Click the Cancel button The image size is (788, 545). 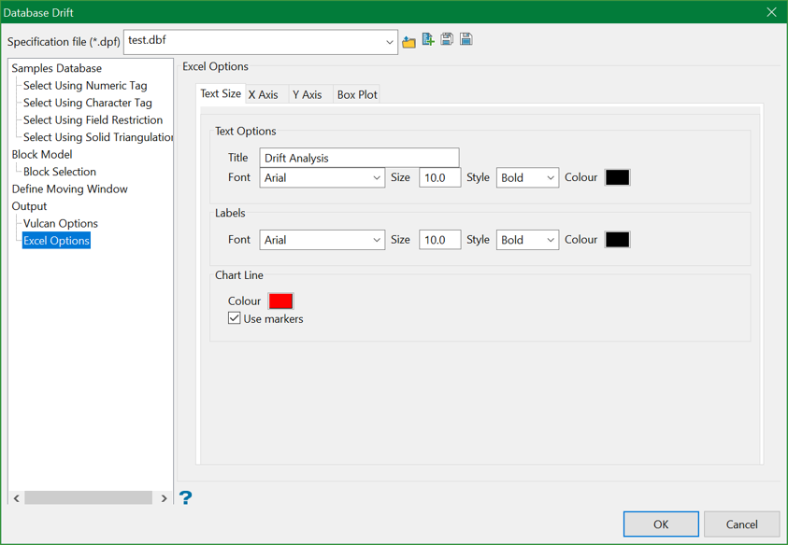click(741, 524)
